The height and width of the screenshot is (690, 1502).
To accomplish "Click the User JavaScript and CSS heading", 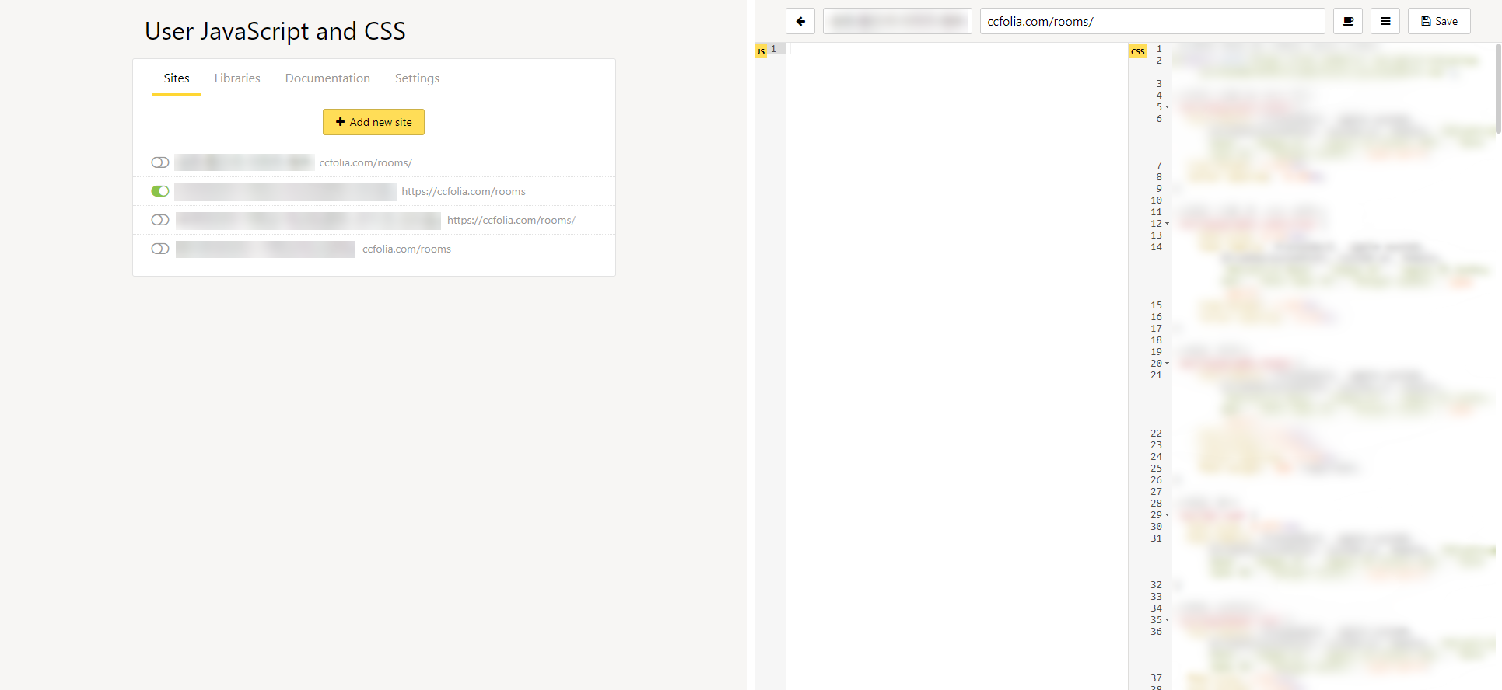I will pyautogui.click(x=275, y=31).
